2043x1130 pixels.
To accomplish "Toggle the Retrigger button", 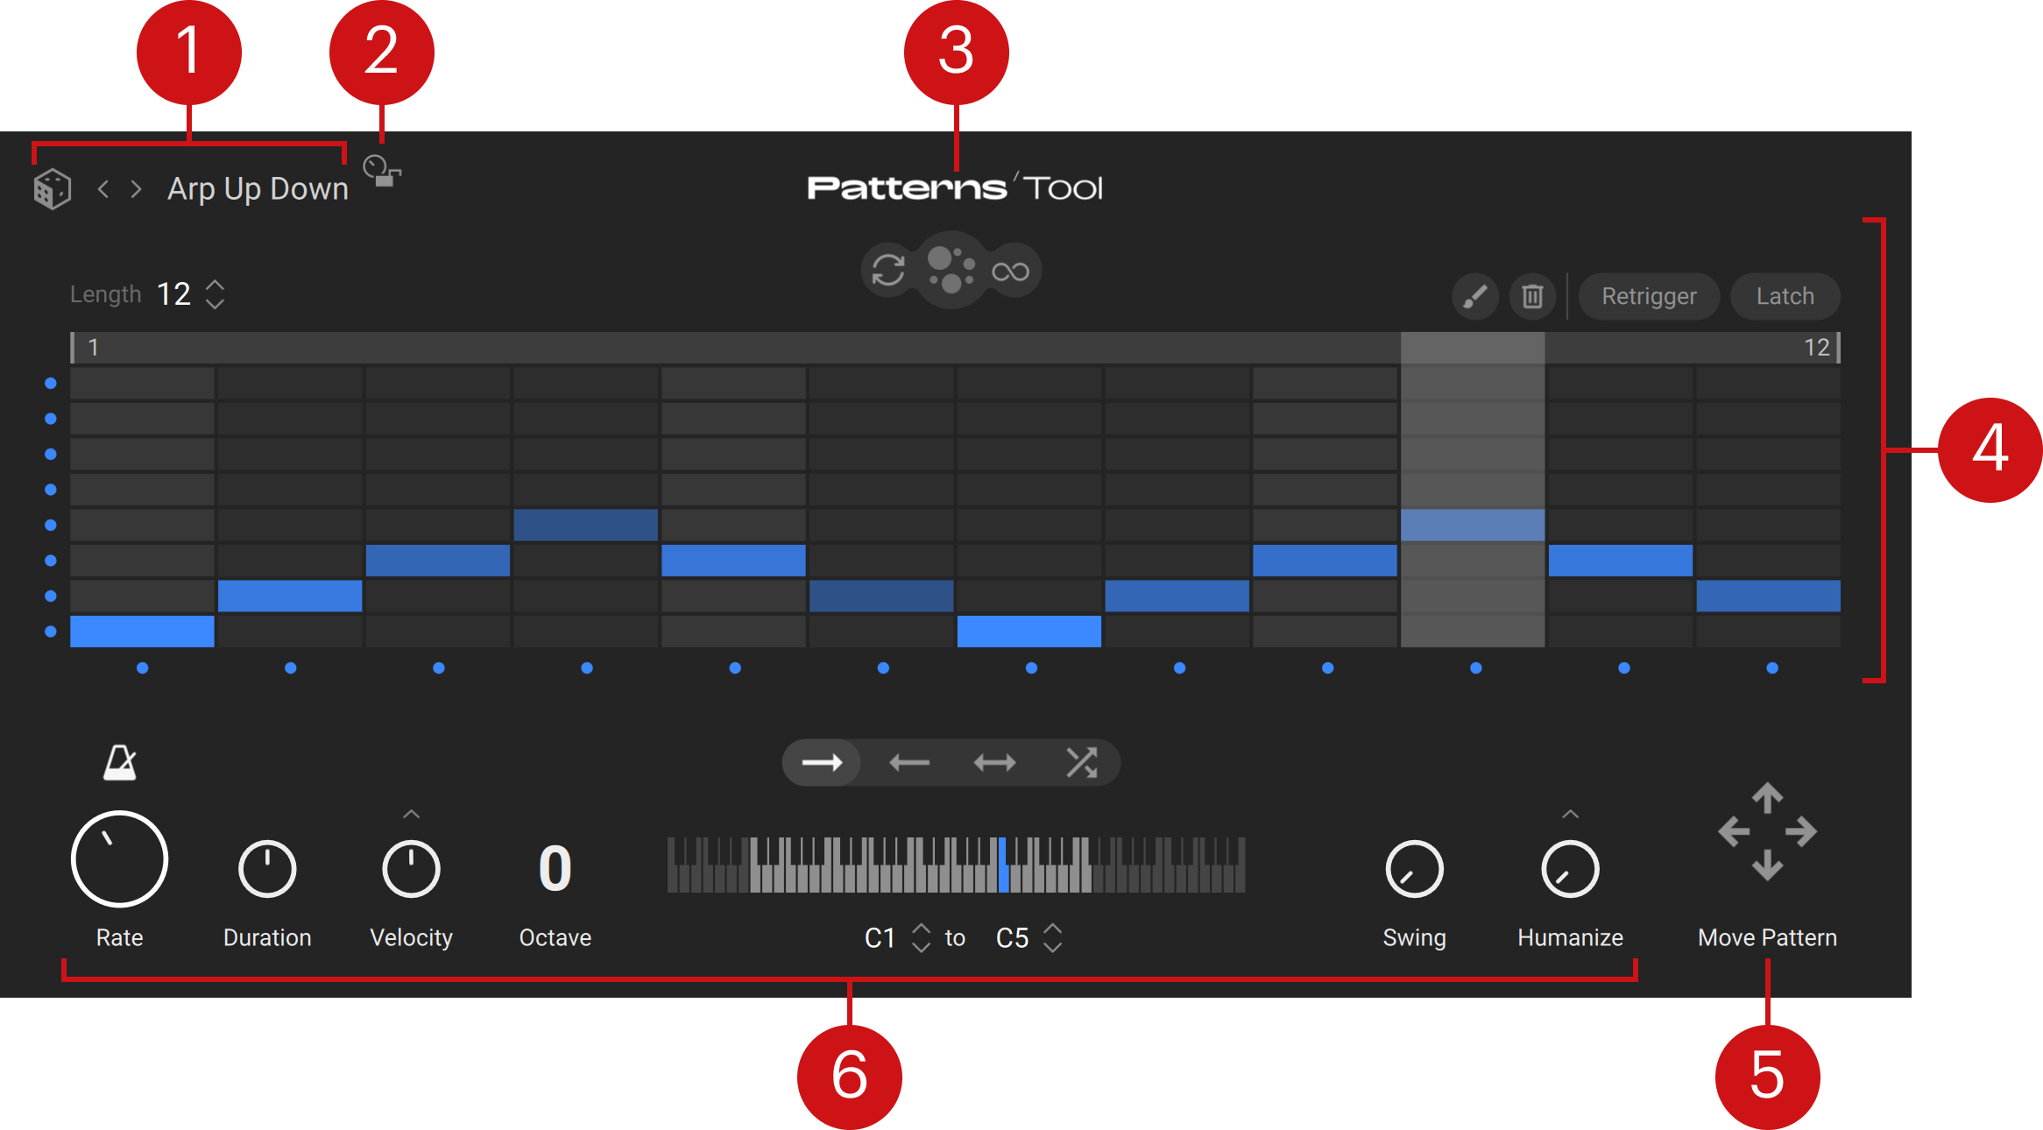I will click(x=1649, y=296).
